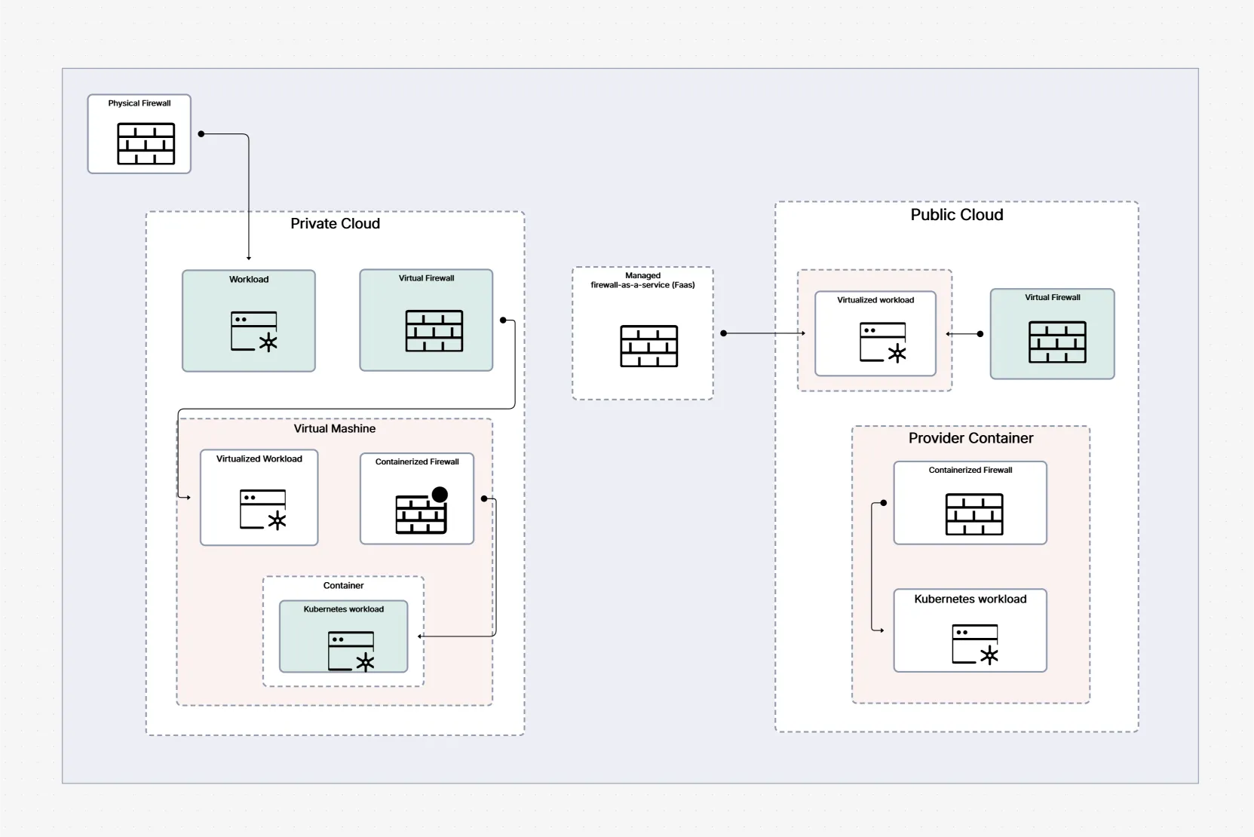This screenshot has width=1254, height=837.
Task: Click the Virtual Mashine Containerized Firewall icon
Action: [x=421, y=512]
